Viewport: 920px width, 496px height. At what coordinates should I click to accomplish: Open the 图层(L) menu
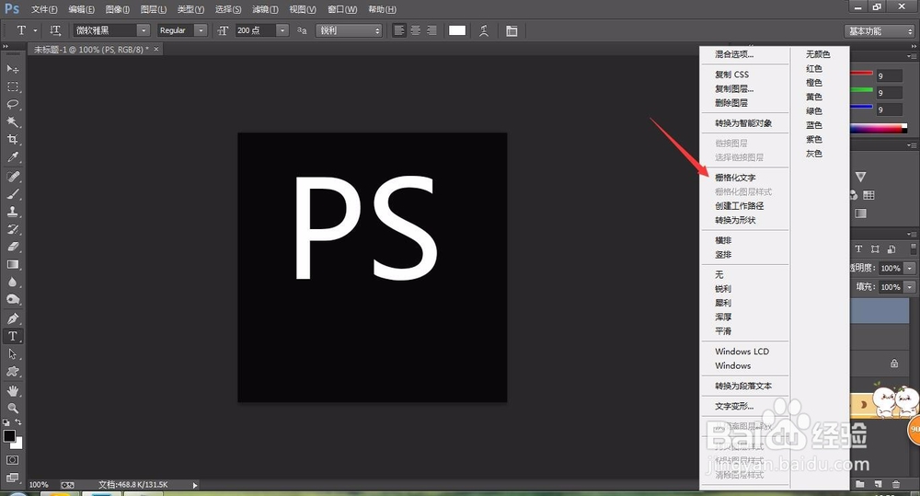[x=154, y=9]
